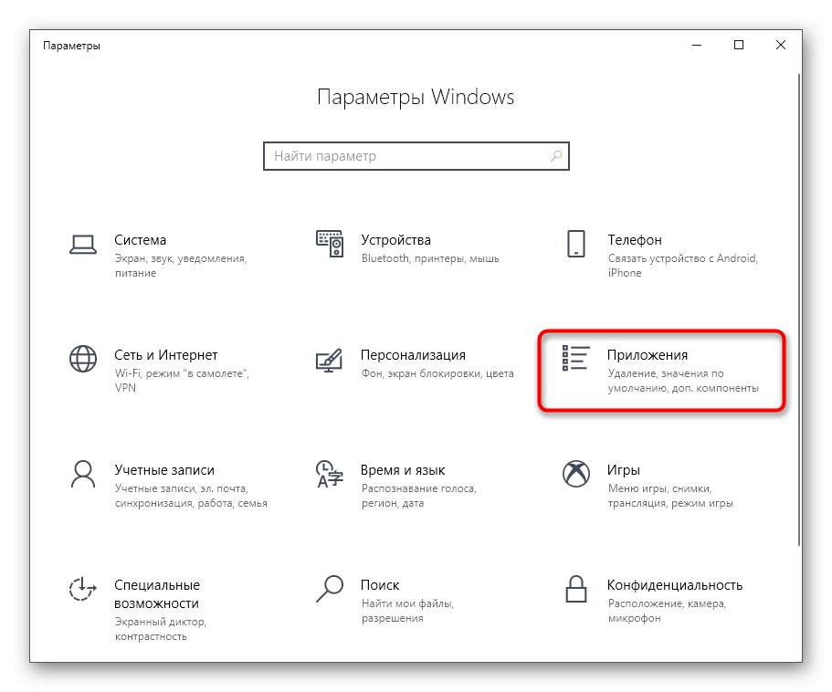
Task: Click 'Экран, звук, уведомления, питание' description
Action: coord(181,266)
